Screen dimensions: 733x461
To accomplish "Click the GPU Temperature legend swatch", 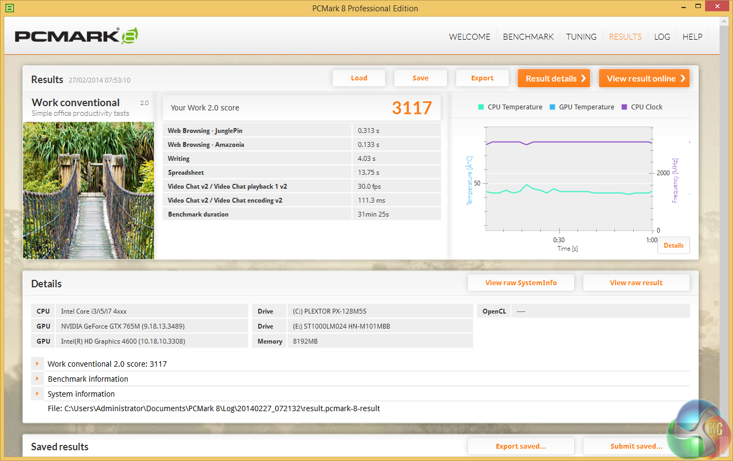I will tap(552, 107).
